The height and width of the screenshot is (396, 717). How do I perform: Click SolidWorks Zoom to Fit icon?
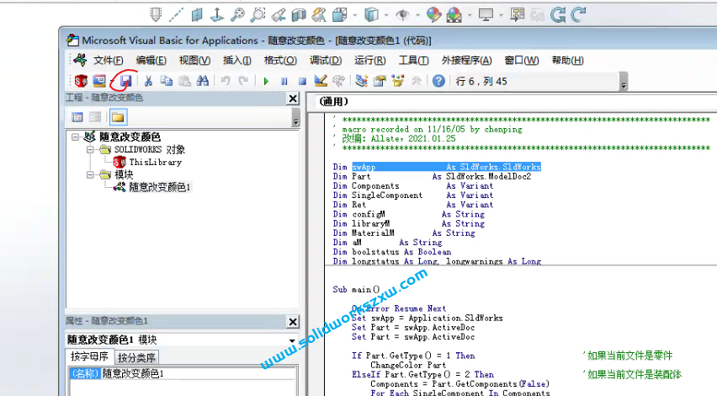[238, 14]
